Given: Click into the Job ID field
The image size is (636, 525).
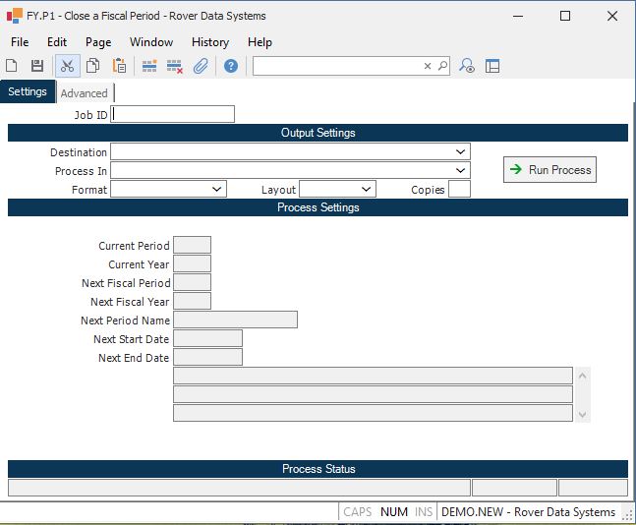Looking at the screenshot, I should coord(174,115).
